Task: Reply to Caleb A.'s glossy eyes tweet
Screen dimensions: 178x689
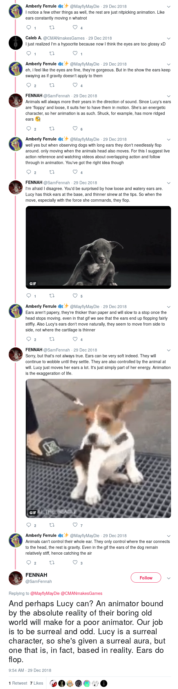Action: pos(29,53)
